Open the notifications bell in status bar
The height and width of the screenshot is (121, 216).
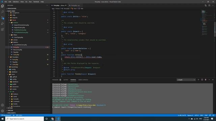(213, 115)
